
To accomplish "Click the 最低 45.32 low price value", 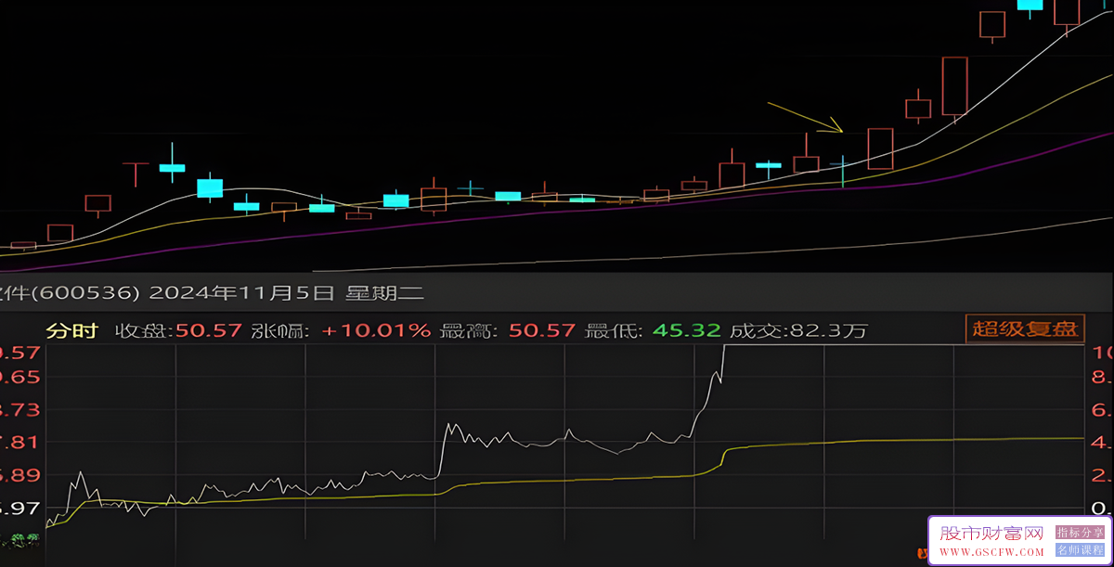I will pyautogui.click(x=687, y=330).
